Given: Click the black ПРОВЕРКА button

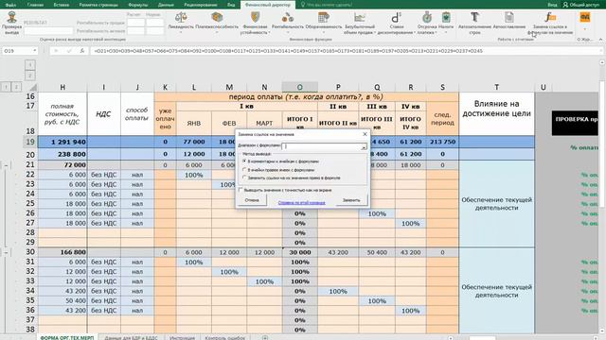Looking at the screenshot, I should click(x=575, y=123).
